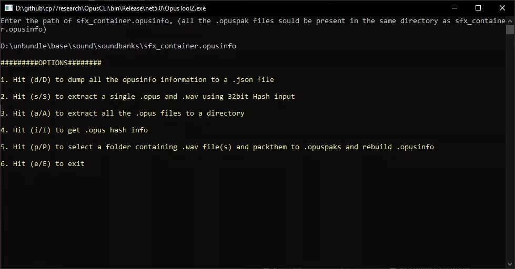Viewport: 515px width, 269px height.
Task: Maximize the OpusToolZ console window
Action: pyautogui.click(x=478, y=8)
